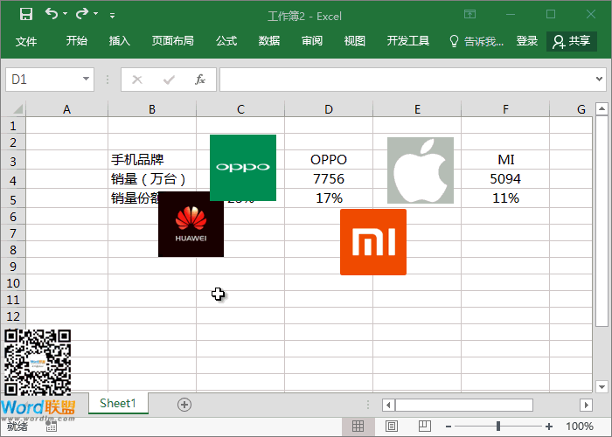Screen dimensions: 612x437
Task: Click inside the formula bar input
Action: (x=406, y=80)
